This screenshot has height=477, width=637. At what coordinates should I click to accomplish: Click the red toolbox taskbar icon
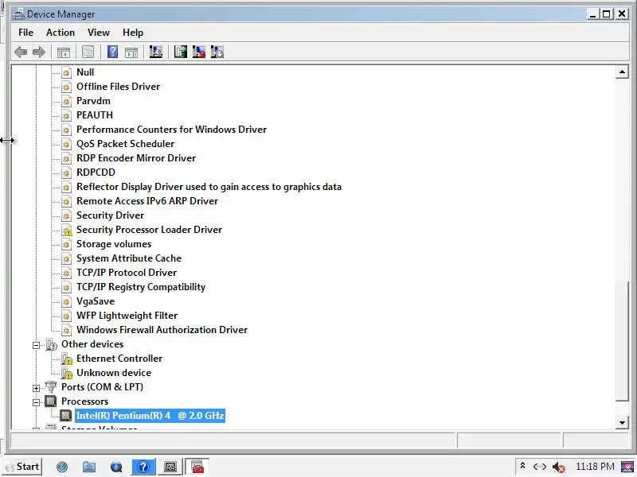[x=197, y=467]
